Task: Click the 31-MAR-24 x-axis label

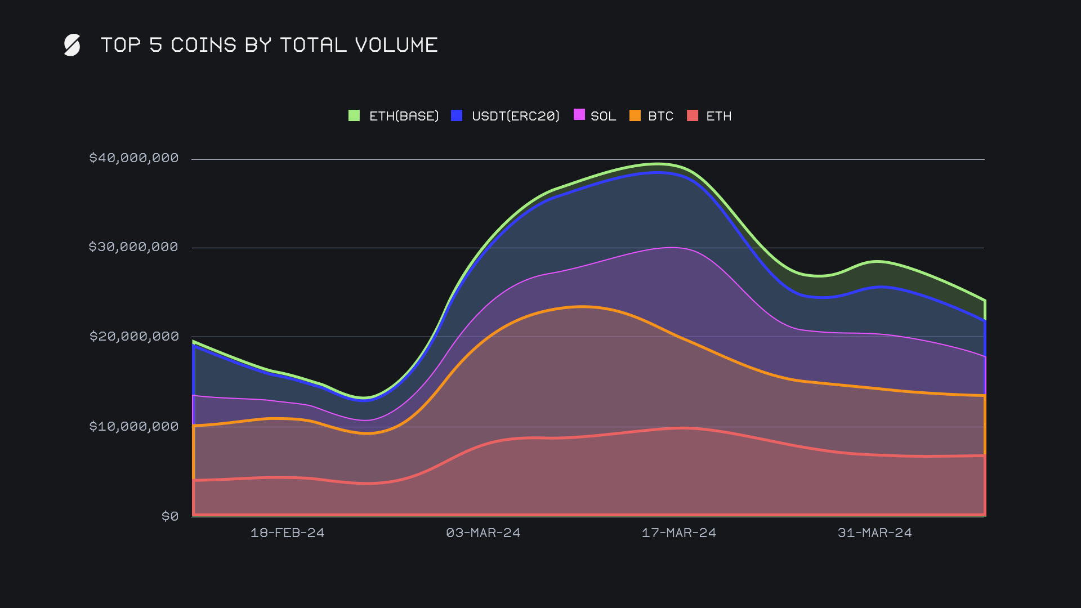Action: 874,533
